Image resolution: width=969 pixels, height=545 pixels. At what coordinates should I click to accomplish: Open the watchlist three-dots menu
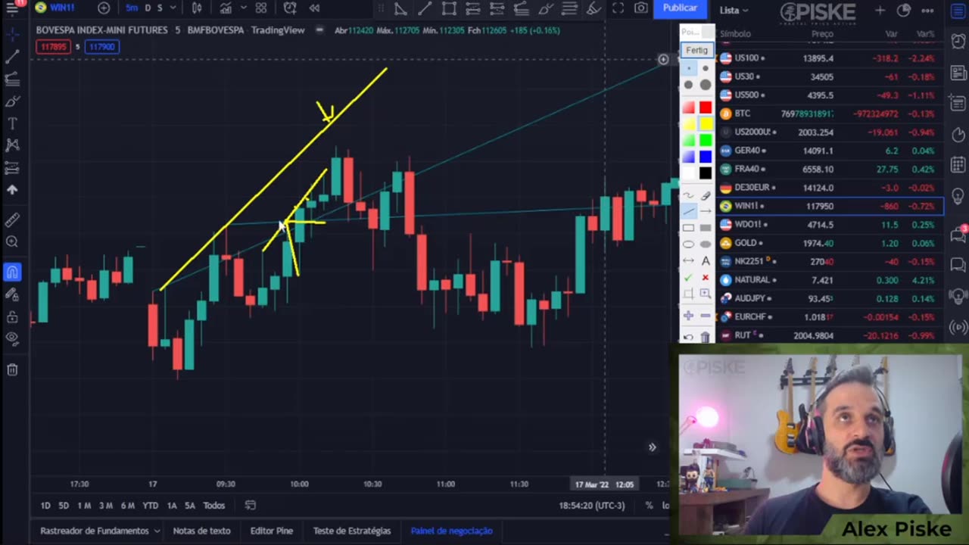[928, 11]
